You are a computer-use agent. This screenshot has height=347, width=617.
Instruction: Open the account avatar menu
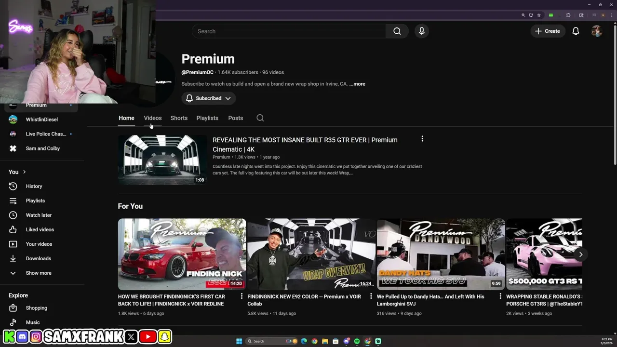click(597, 31)
